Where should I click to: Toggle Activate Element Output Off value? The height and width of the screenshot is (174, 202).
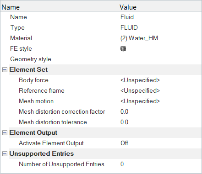pos(124,143)
